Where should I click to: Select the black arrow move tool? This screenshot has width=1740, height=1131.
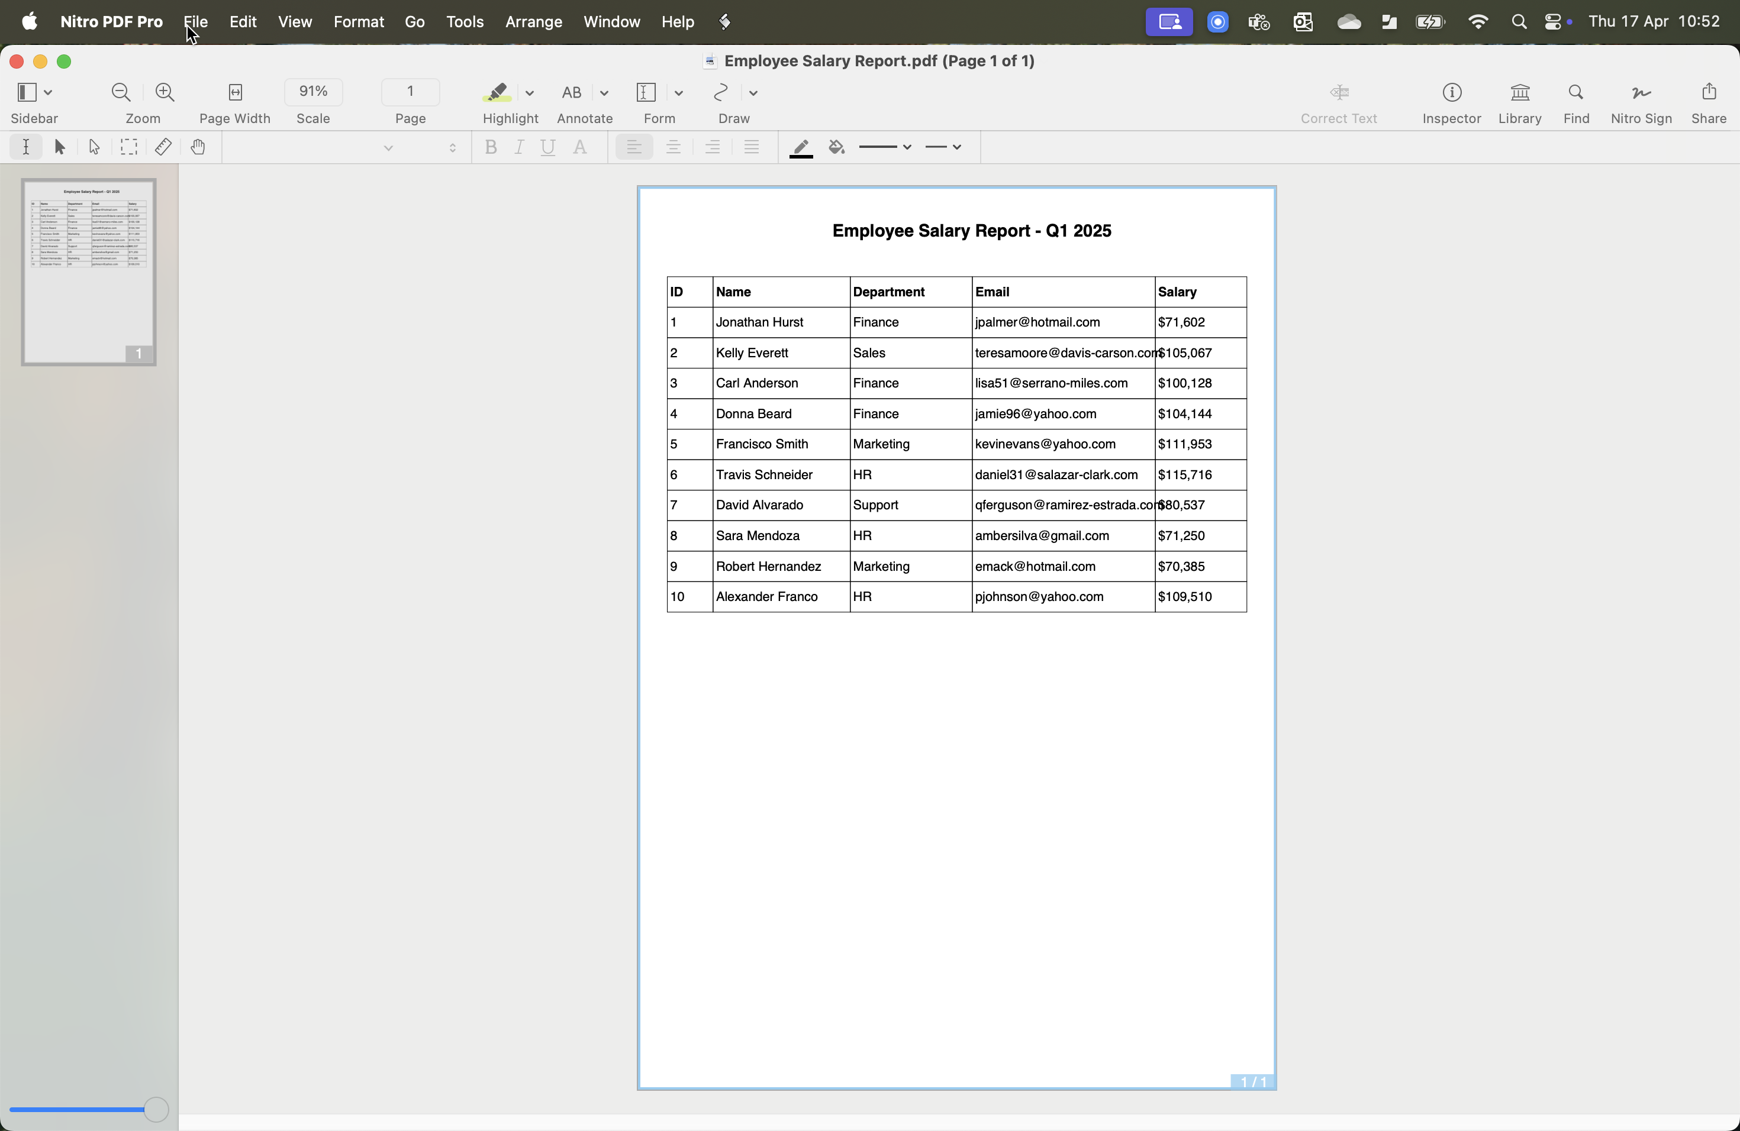(x=60, y=147)
